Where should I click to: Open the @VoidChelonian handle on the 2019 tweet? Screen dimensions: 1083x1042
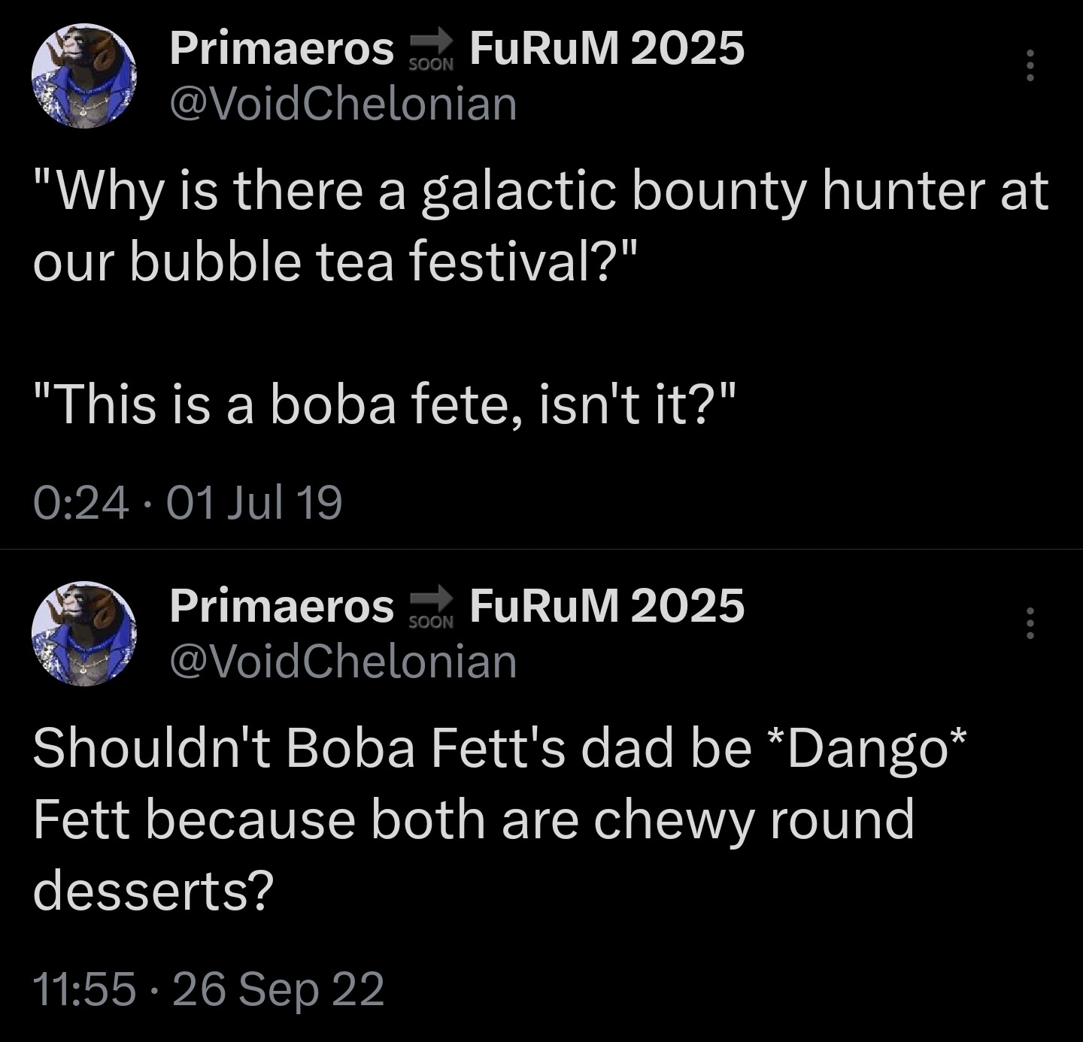pyautogui.click(x=344, y=104)
